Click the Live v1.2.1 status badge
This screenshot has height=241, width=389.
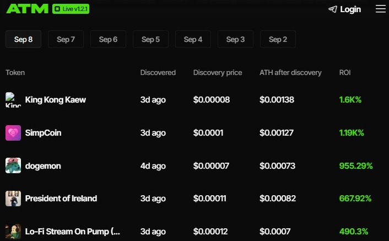[71, 9]
